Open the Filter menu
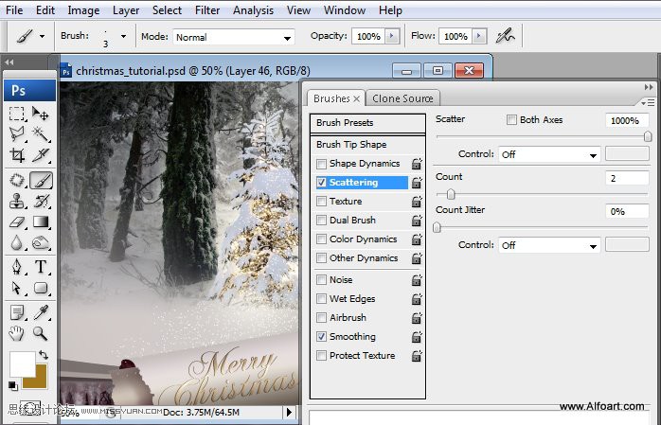This screenshot has width=661, height=425. coord(207,10)
